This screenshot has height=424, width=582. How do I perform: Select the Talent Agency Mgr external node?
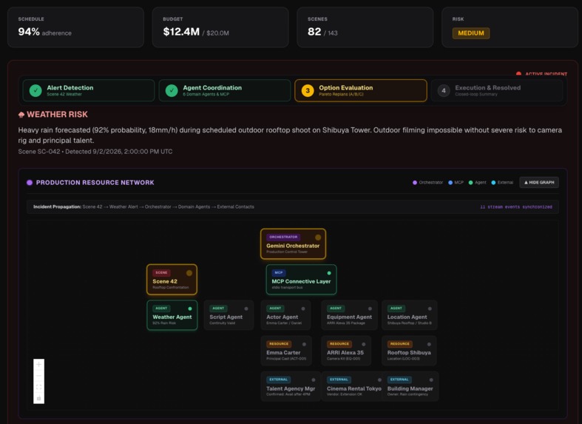click(x=291, y=386)
